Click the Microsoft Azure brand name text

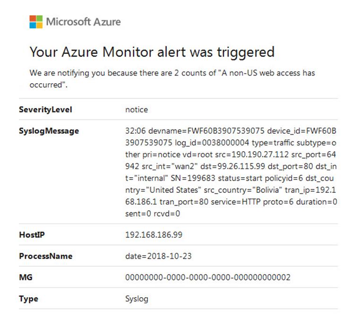click(83, 22)
